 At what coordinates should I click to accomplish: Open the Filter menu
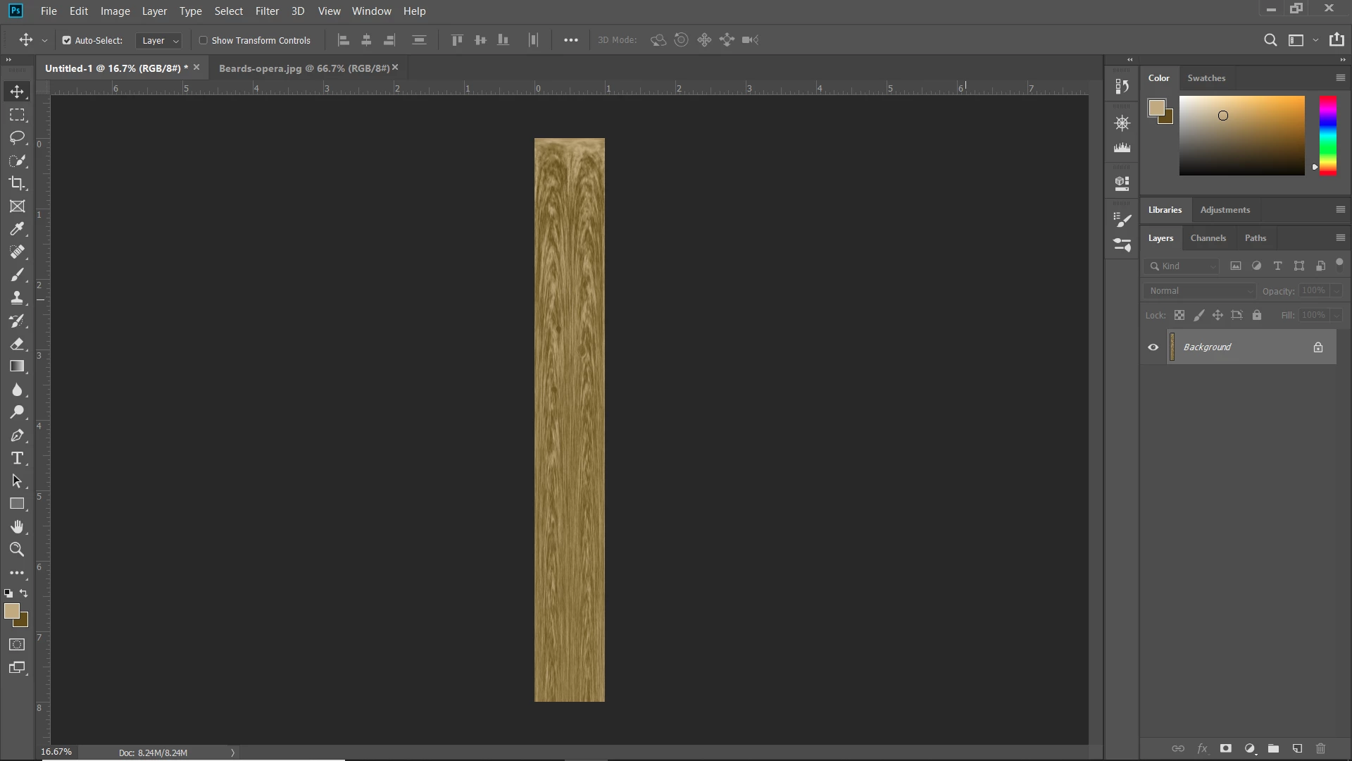[267, 11]
